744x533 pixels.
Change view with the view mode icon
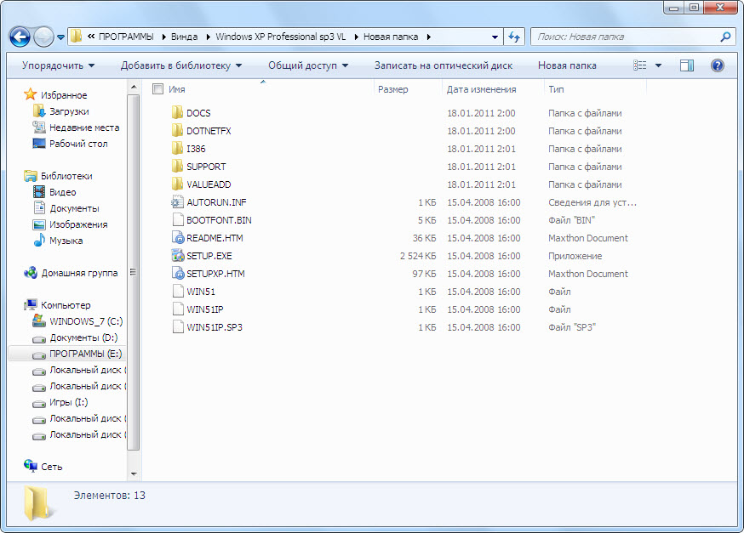point(639,65)
